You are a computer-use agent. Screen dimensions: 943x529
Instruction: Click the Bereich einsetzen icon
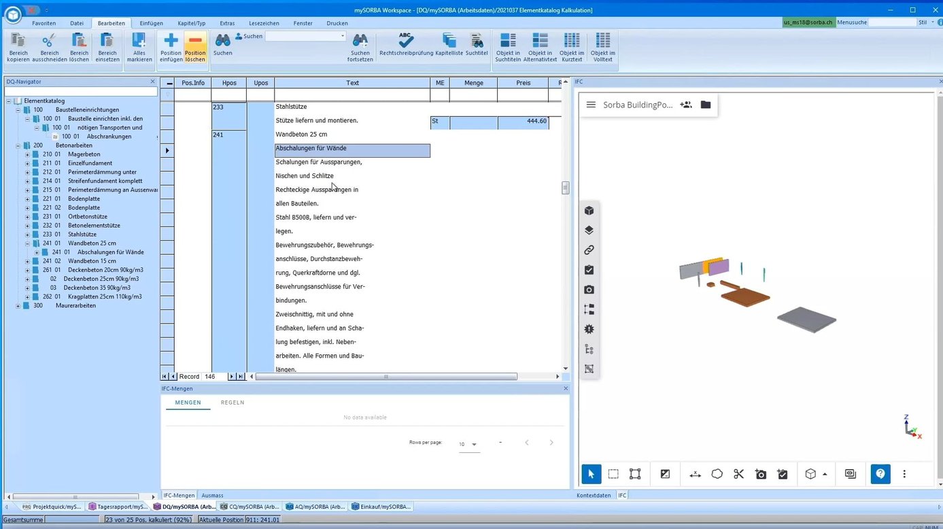pyautogui.click(x=107, y=41)
